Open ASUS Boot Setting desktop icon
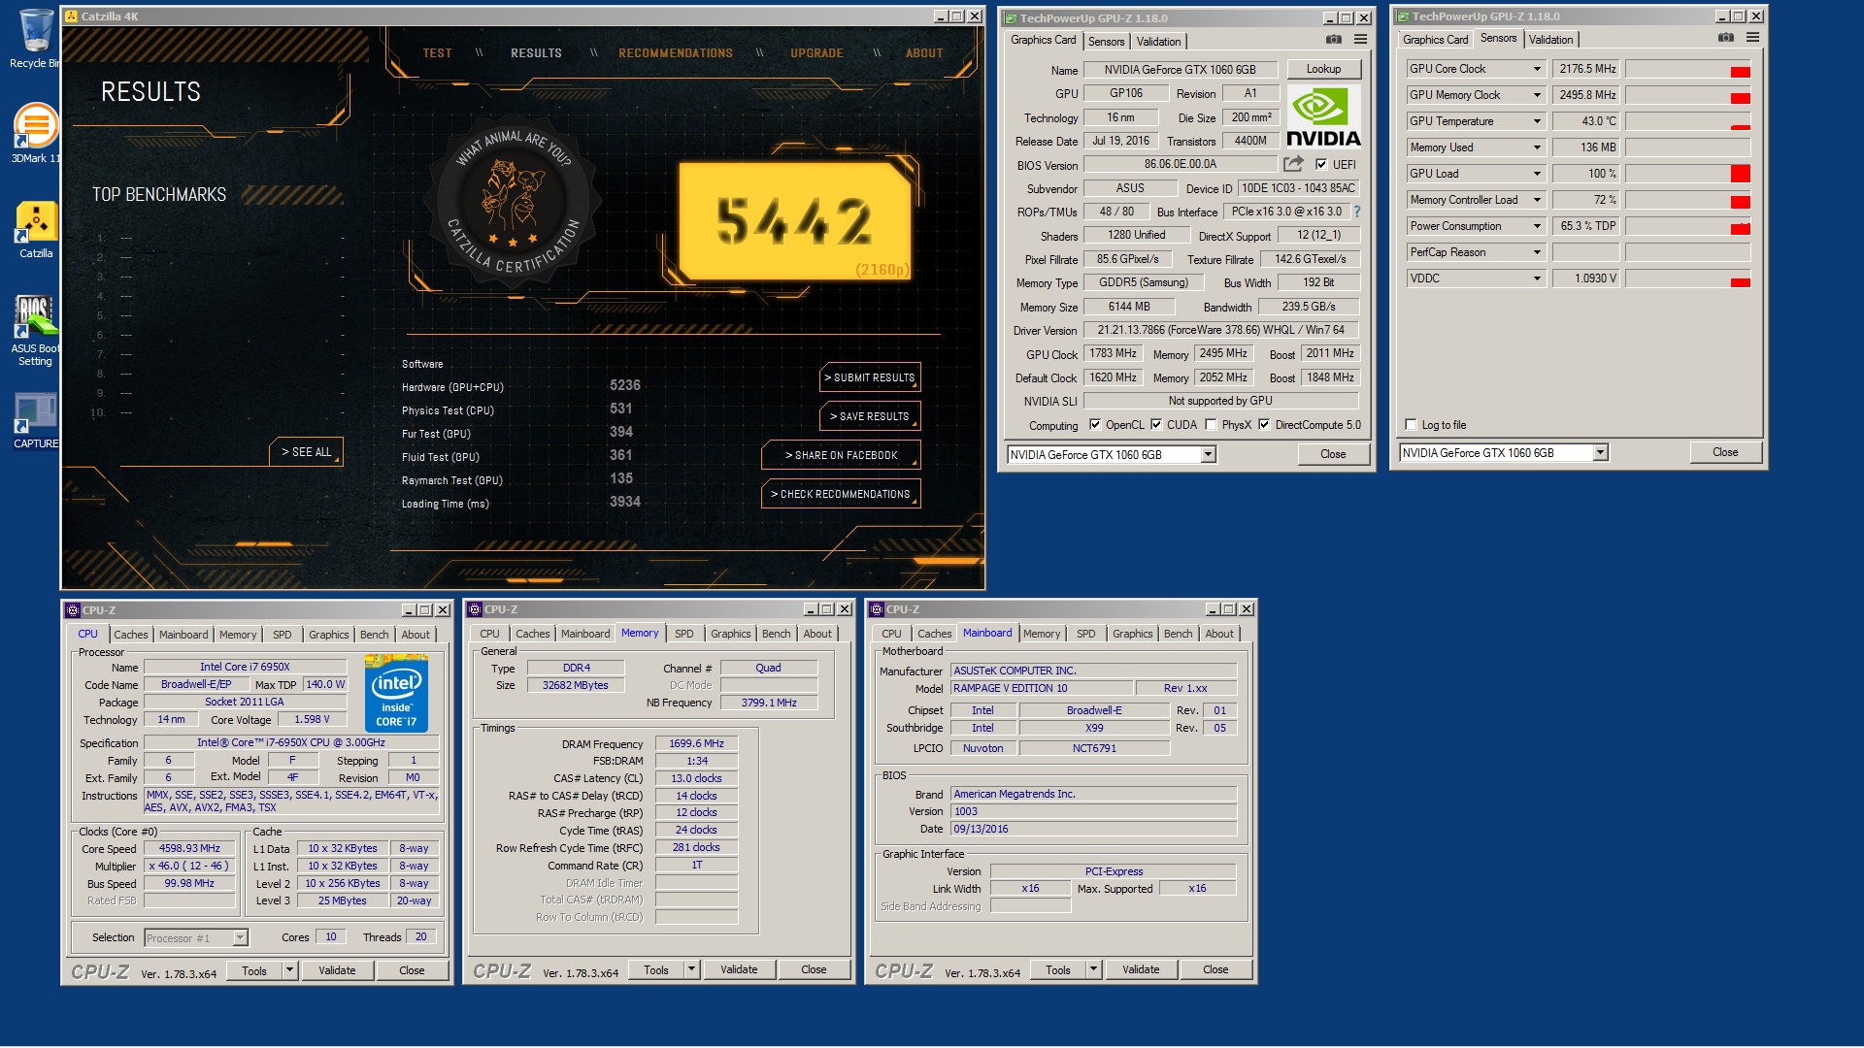Image resolution: width=1864 pixels, height=1048 pixels. click(x=36, y=330)
